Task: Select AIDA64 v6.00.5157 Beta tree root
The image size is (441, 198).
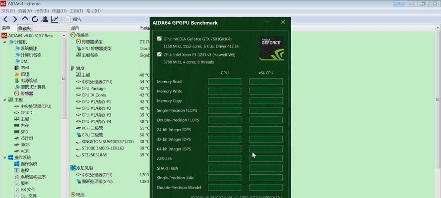Action: [27, 35]
